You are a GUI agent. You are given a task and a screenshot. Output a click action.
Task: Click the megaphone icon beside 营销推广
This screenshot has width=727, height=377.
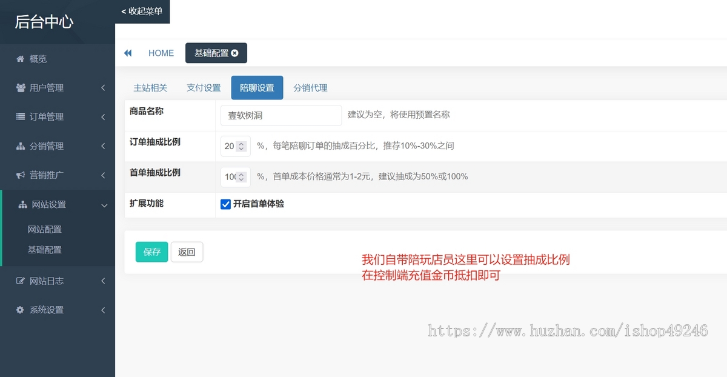click(x=21, y=175)
